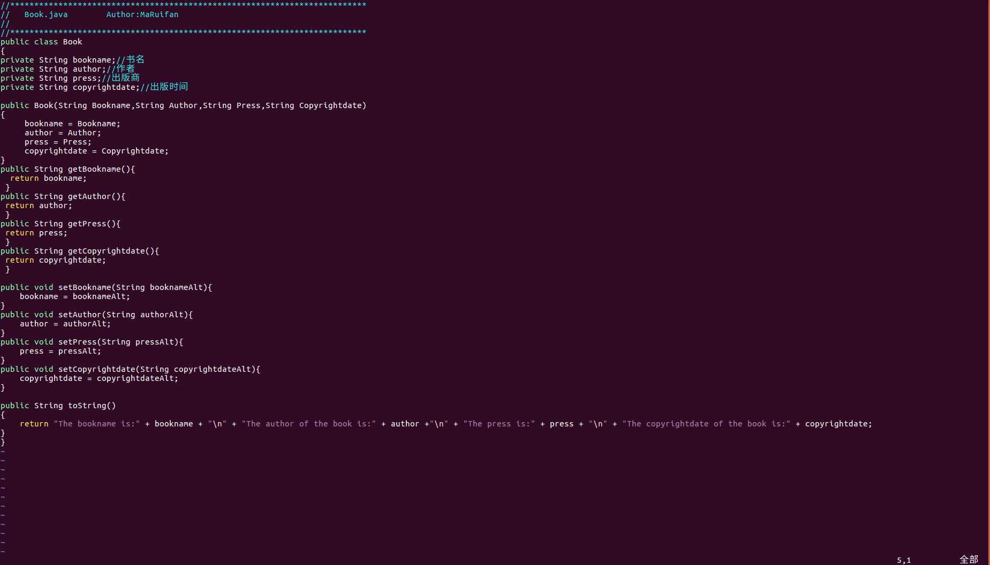Click the final 'copyrightdate;' in toString return
990x565 pixels.
[838, 424]
